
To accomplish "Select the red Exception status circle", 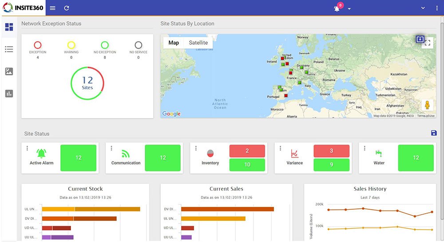I will pos(38,45).
